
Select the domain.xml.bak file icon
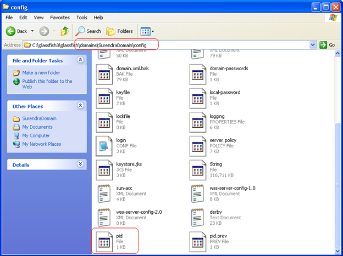tap(104, 74)
